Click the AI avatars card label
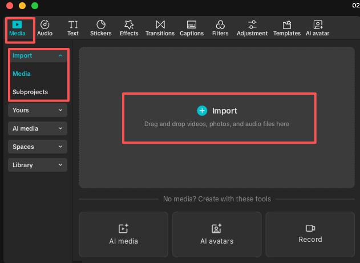This screenshot has width=360, height=263. [217, 241]
